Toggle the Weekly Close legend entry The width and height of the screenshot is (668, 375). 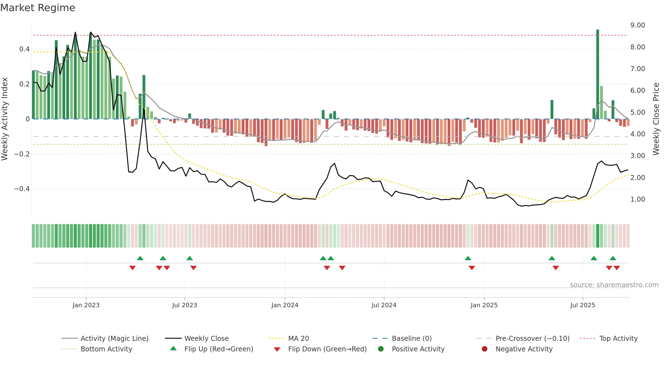197,338
